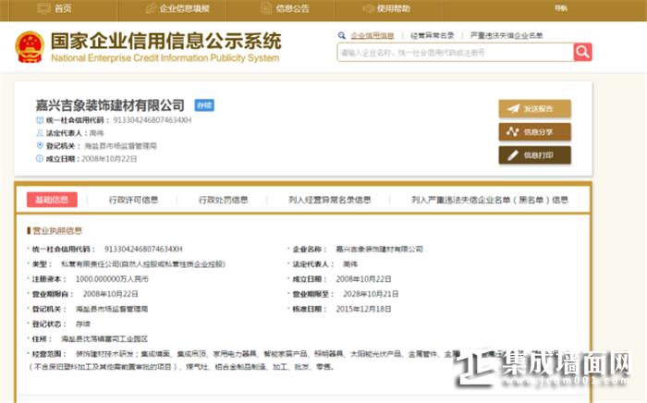This screenshot has width=647, height=403.
Task: Click 类型 value 私营有限责任公司
Action: point(143,264)
